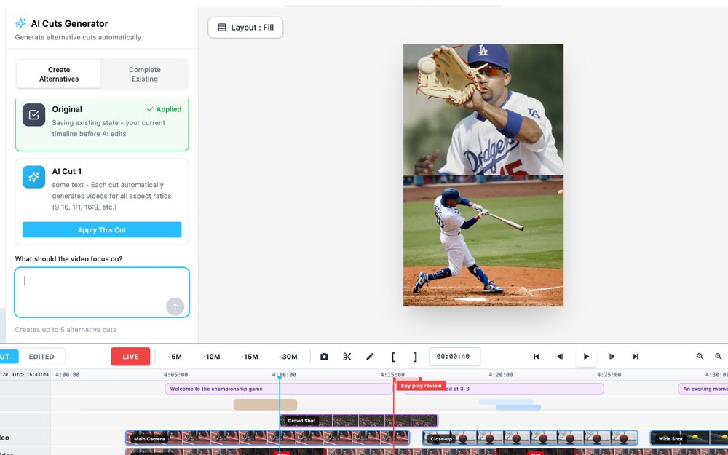Click the light blue clip below 4:20:00
The height and width of the screenshot is (455, 728).
(x=506, y=402)
